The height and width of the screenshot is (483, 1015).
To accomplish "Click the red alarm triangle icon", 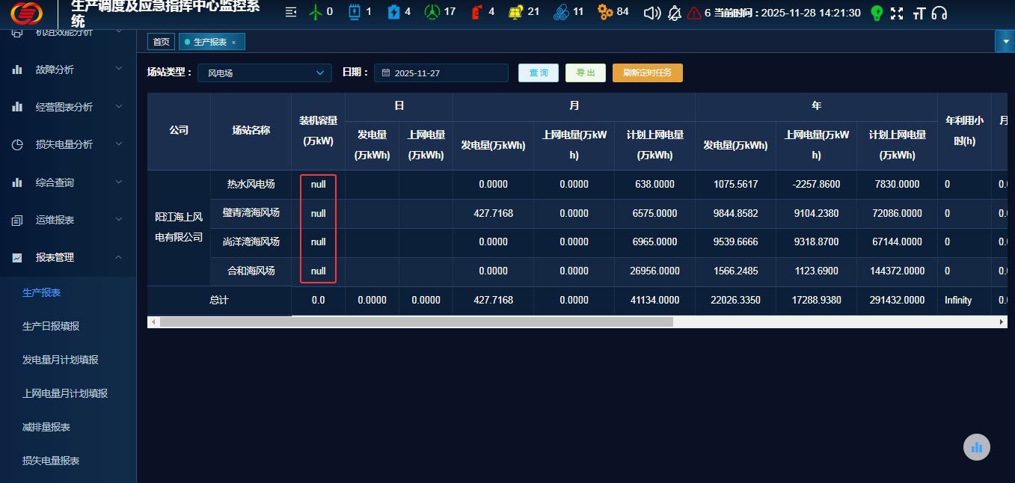I will click(x=694, y=13).
